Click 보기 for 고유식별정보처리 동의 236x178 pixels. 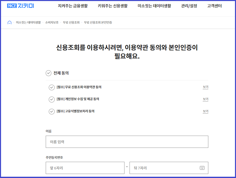(x=206, y=111)
